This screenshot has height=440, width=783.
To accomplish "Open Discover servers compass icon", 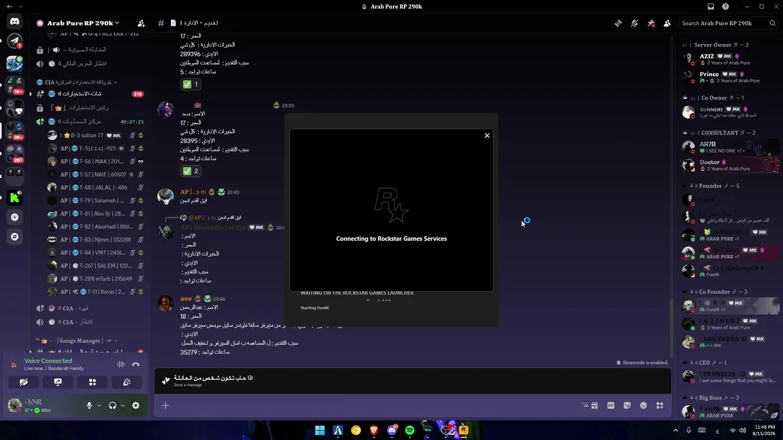I will tap(15, 237).
